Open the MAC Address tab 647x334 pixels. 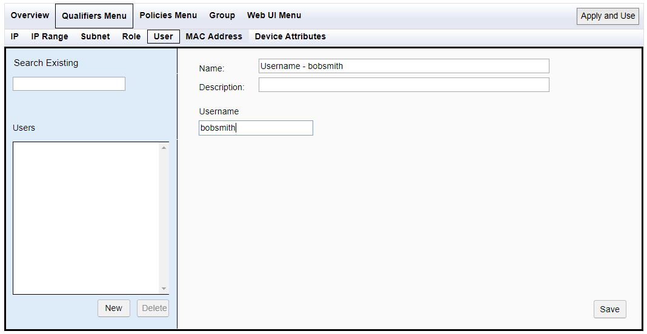click(214, 36)
